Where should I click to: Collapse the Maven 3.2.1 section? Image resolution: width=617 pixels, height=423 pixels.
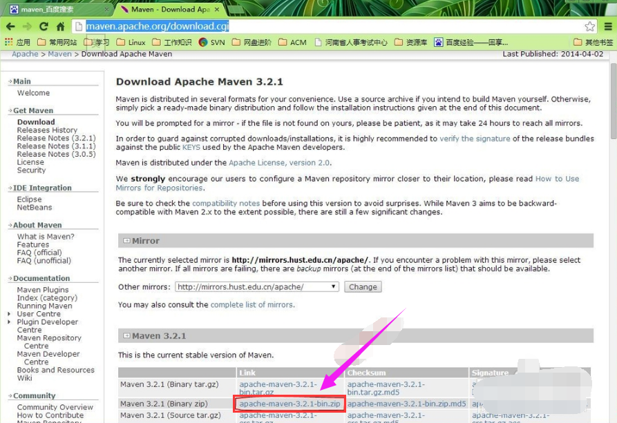126,336
